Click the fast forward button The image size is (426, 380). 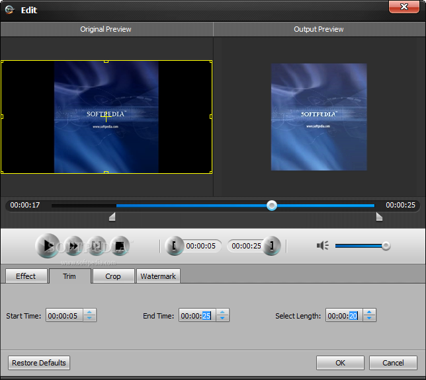tap(73, 246)
